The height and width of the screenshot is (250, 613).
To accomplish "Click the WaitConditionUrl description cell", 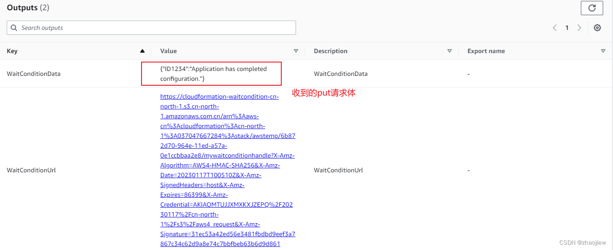I will [x=338, y=170].
